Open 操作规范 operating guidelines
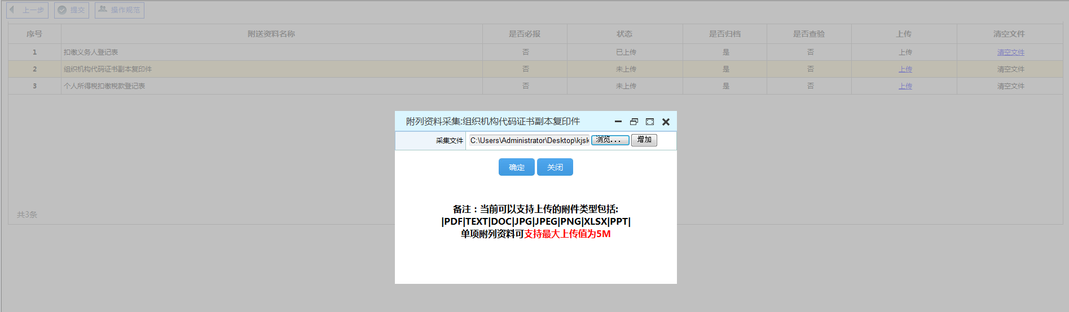This screenshot has height=312, width=1069. coord(120,10)
